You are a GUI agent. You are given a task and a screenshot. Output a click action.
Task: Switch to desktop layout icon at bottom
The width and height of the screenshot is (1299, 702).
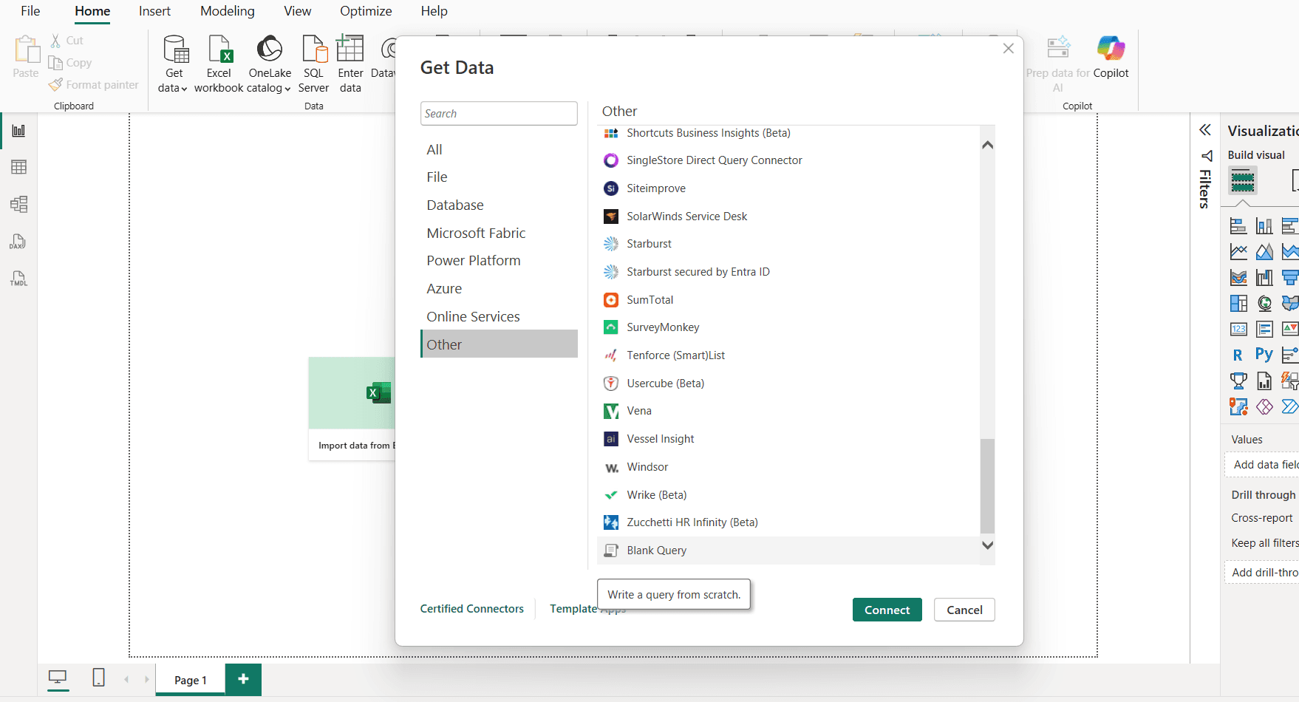click(x=58, y=678)
